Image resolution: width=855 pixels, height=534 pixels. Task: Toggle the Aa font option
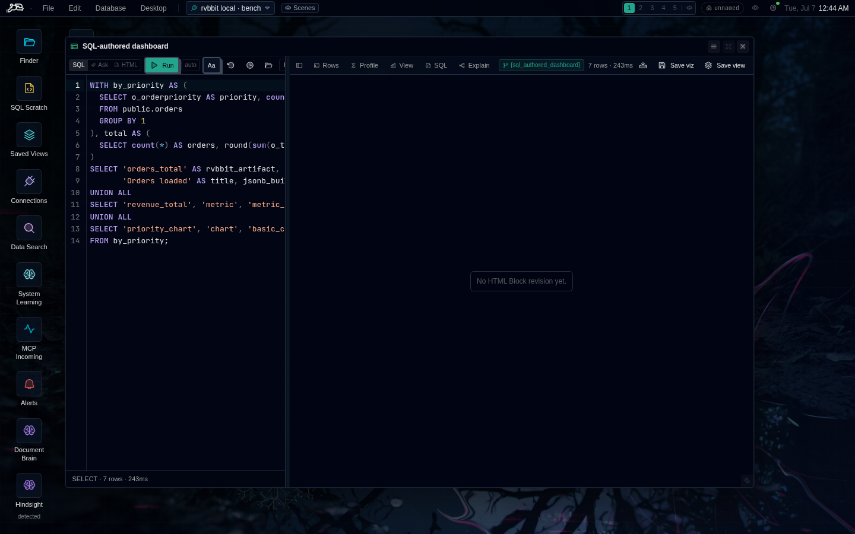(x=211, y=65)
